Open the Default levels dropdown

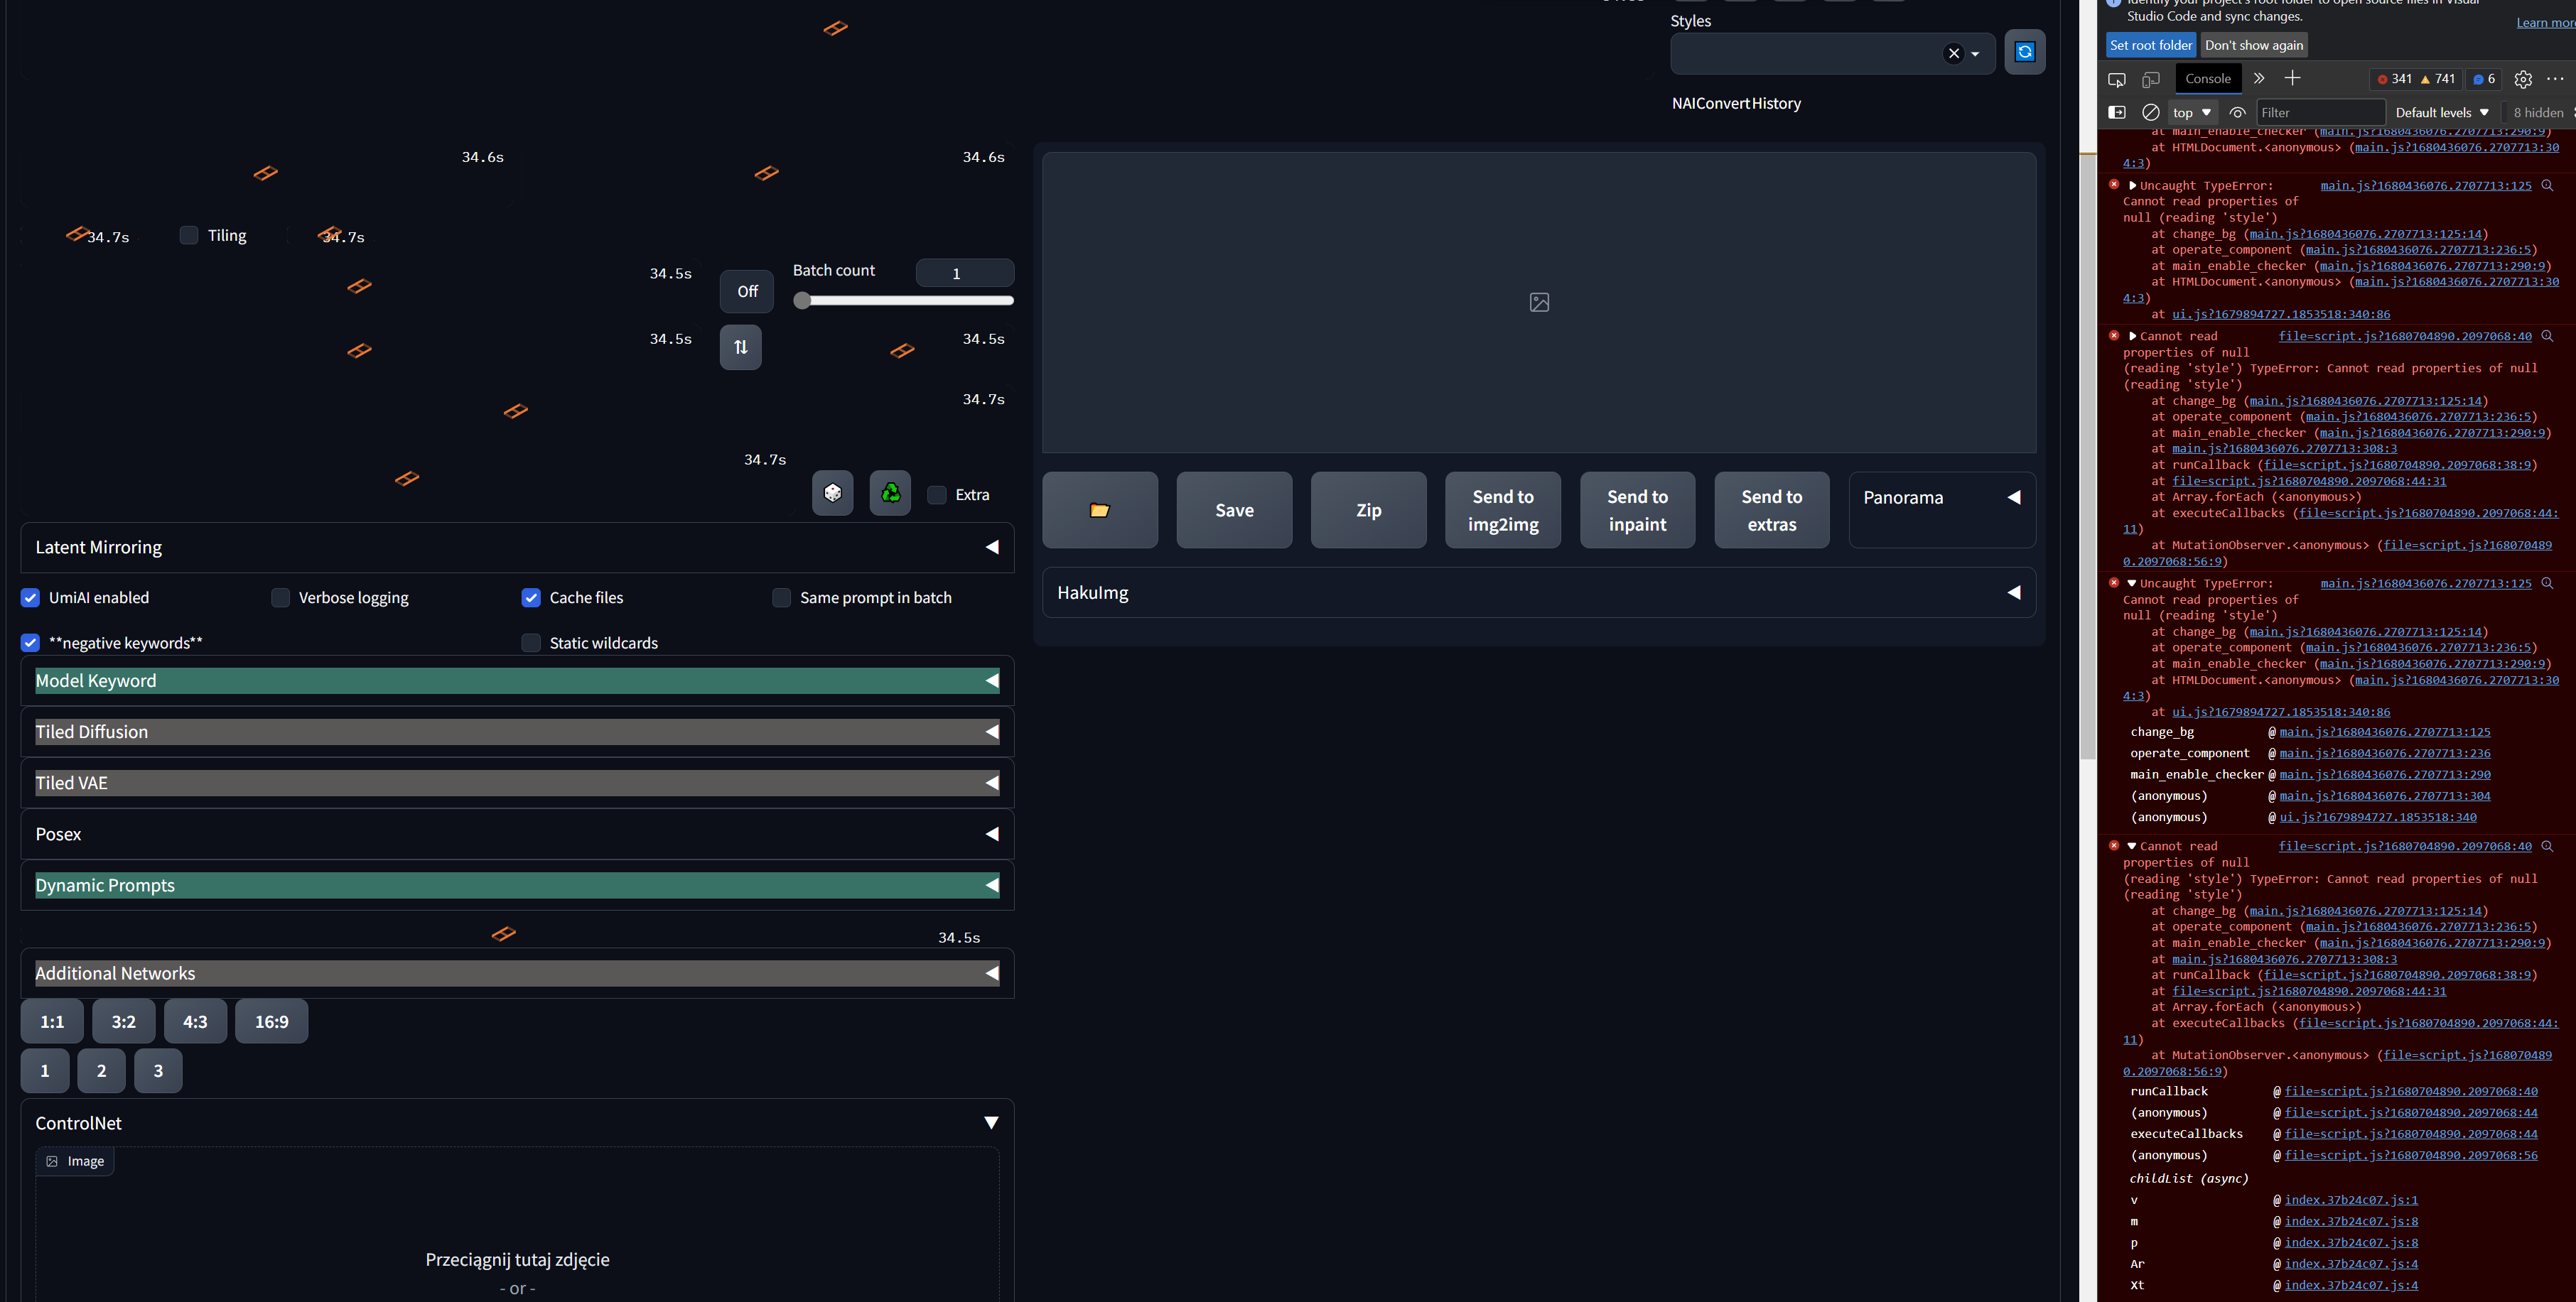pos(2441,113)
